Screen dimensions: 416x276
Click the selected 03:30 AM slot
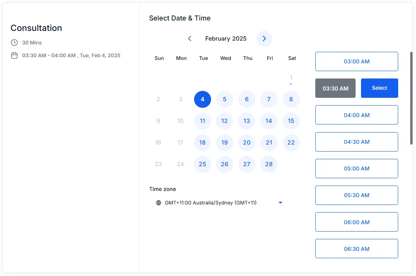pyautogui.click(x=335, y=88)
